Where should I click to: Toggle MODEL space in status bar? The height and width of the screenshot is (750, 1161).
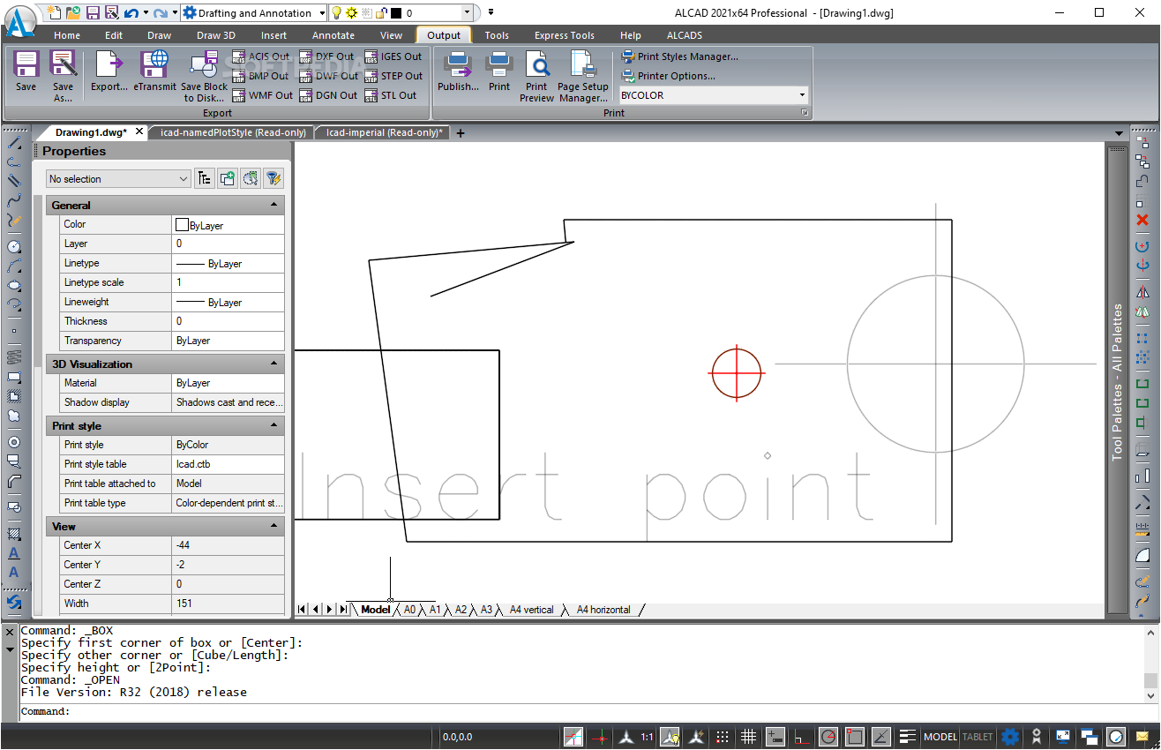point(940,737)
